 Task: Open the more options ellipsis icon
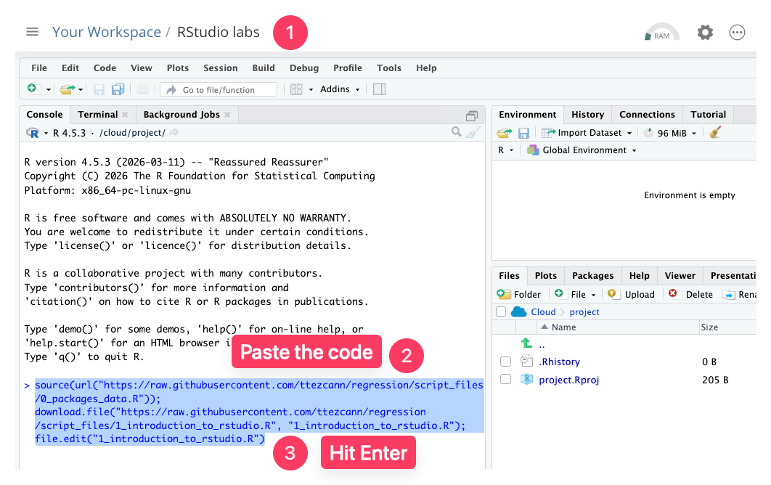click(737, 33)
